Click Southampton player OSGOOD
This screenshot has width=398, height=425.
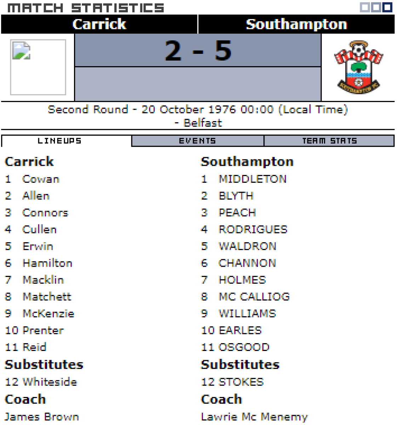[244, 347]
